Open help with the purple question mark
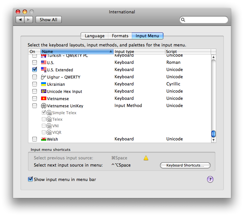 210,179
